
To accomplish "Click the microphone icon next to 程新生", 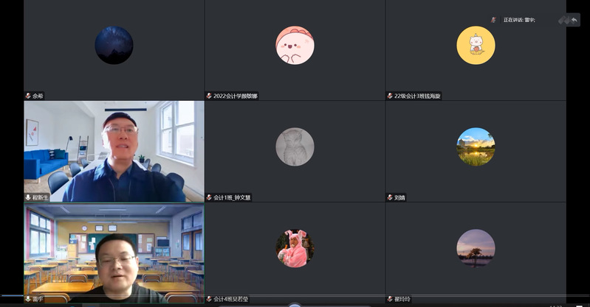I will pos(28,197).
